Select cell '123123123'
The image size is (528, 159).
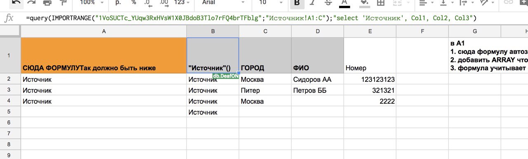click(370, 79)
